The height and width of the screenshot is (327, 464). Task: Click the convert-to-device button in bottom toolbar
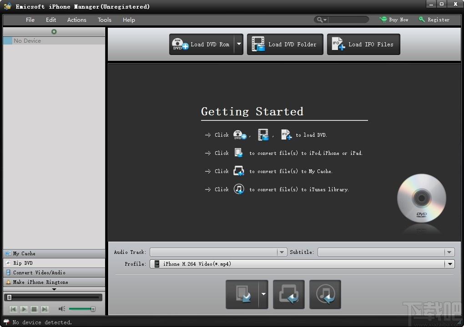pyautogui.click(x=242, y=294)
